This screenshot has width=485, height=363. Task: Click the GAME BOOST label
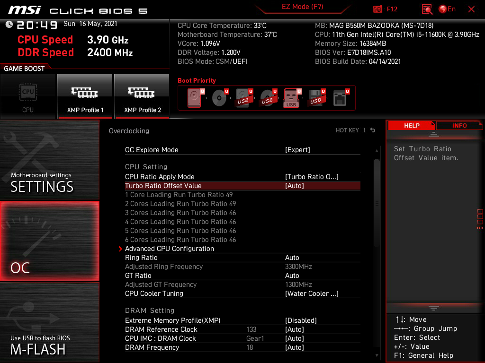click(24, 69)
